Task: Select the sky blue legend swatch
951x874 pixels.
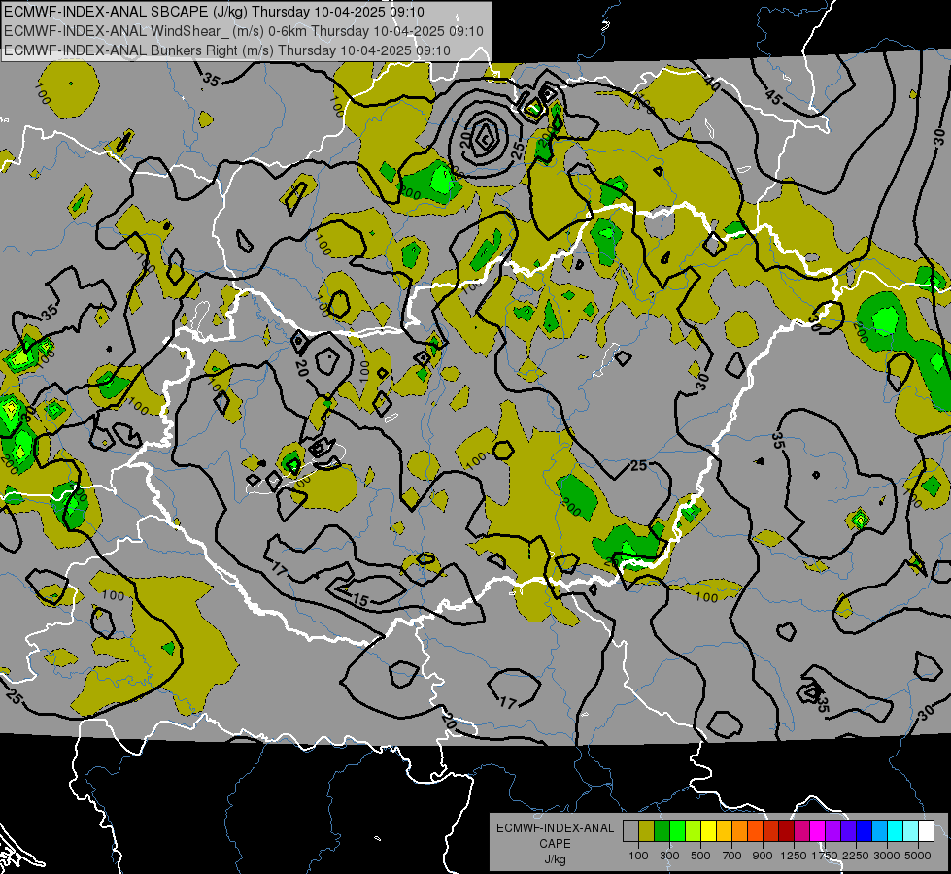Action: coord(879,831)
